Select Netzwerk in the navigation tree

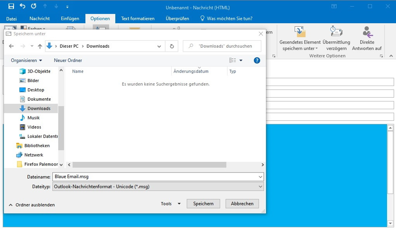point(30,155)
